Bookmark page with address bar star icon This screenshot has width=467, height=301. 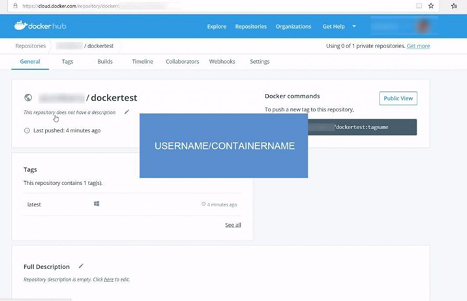pyautogui.click(x=430, y=5)
